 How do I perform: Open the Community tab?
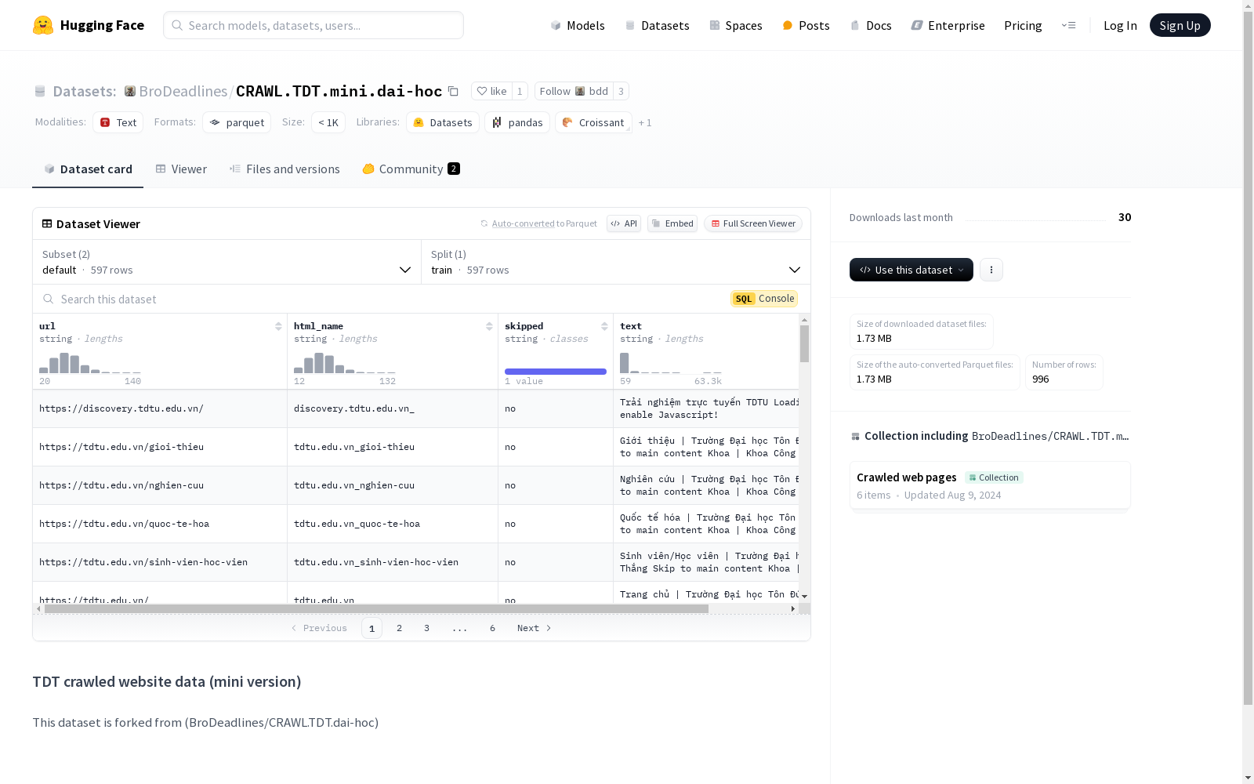coord(411,169)
